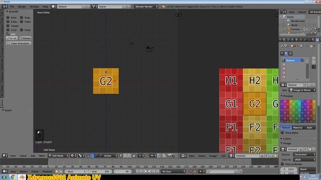Toggle the 3D manipulator widget icon

pyautogui.click(x=88, y=155)
